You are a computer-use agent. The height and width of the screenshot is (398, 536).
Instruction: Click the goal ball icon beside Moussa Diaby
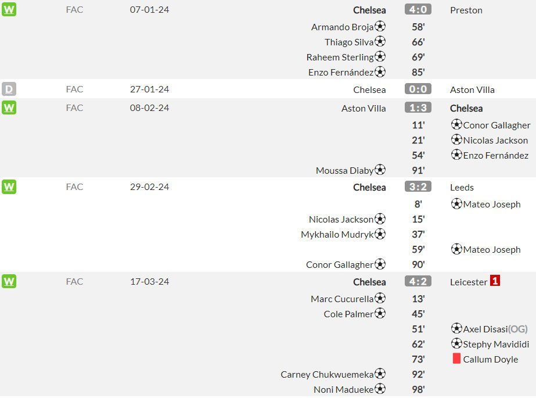tap(380, 170)
